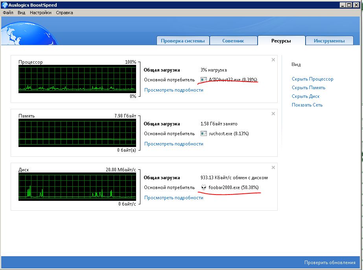This screenshot has height=270, width=363.
Task: Open the Вид menu
Action: point(21,13)
